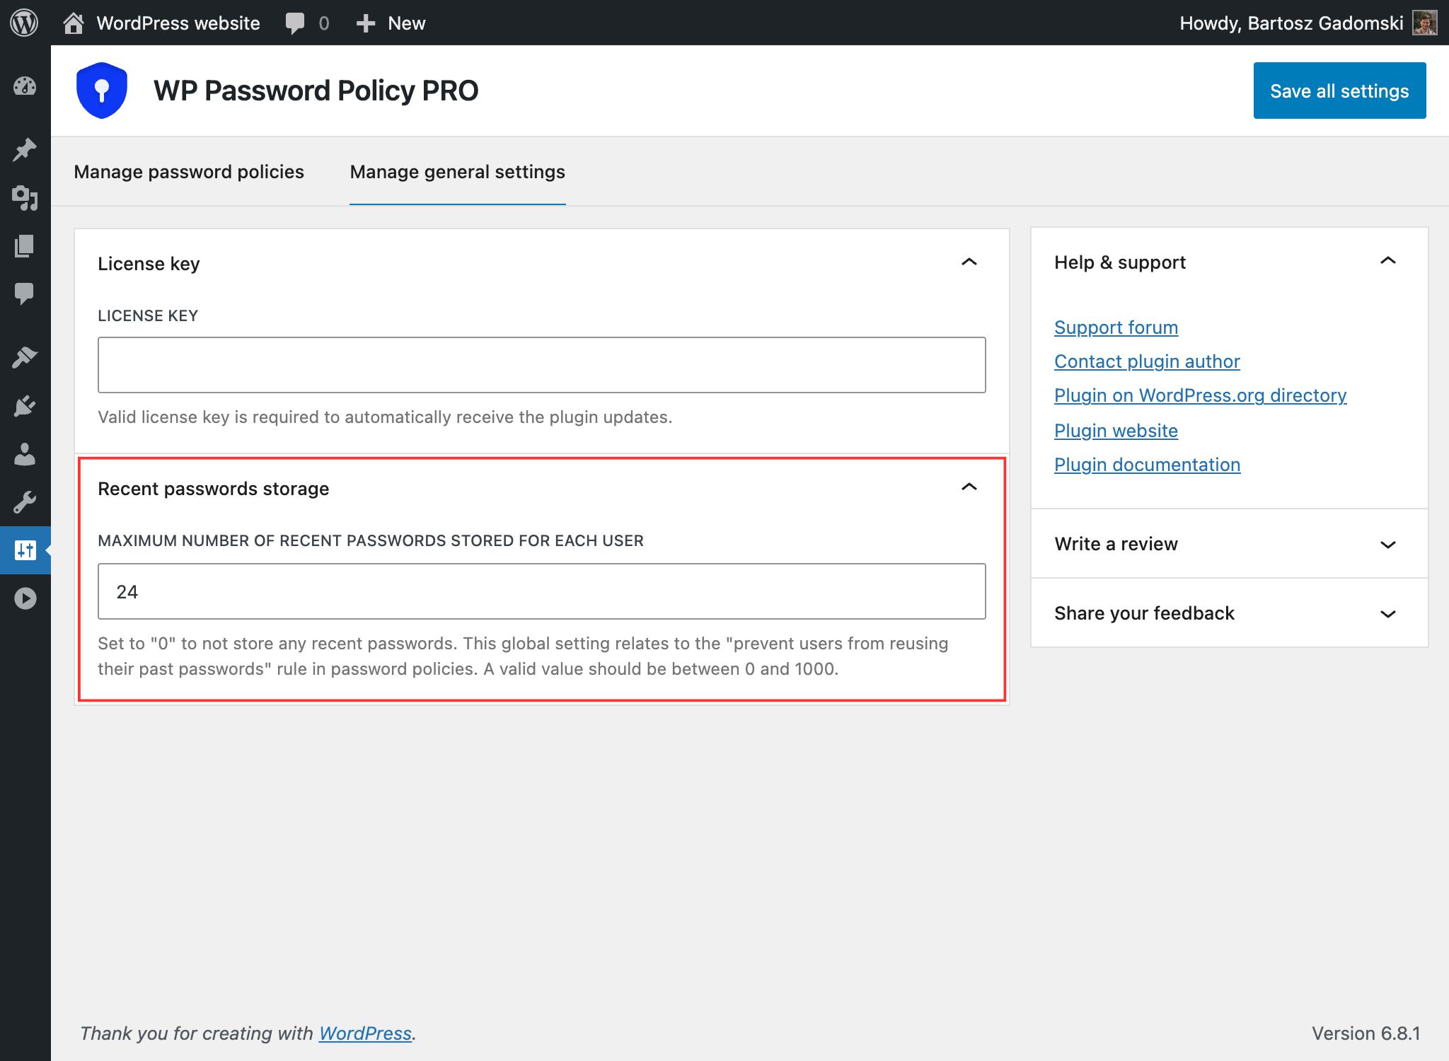
Task: Click the Valid license key description text
Action: (x=385, y=417)
